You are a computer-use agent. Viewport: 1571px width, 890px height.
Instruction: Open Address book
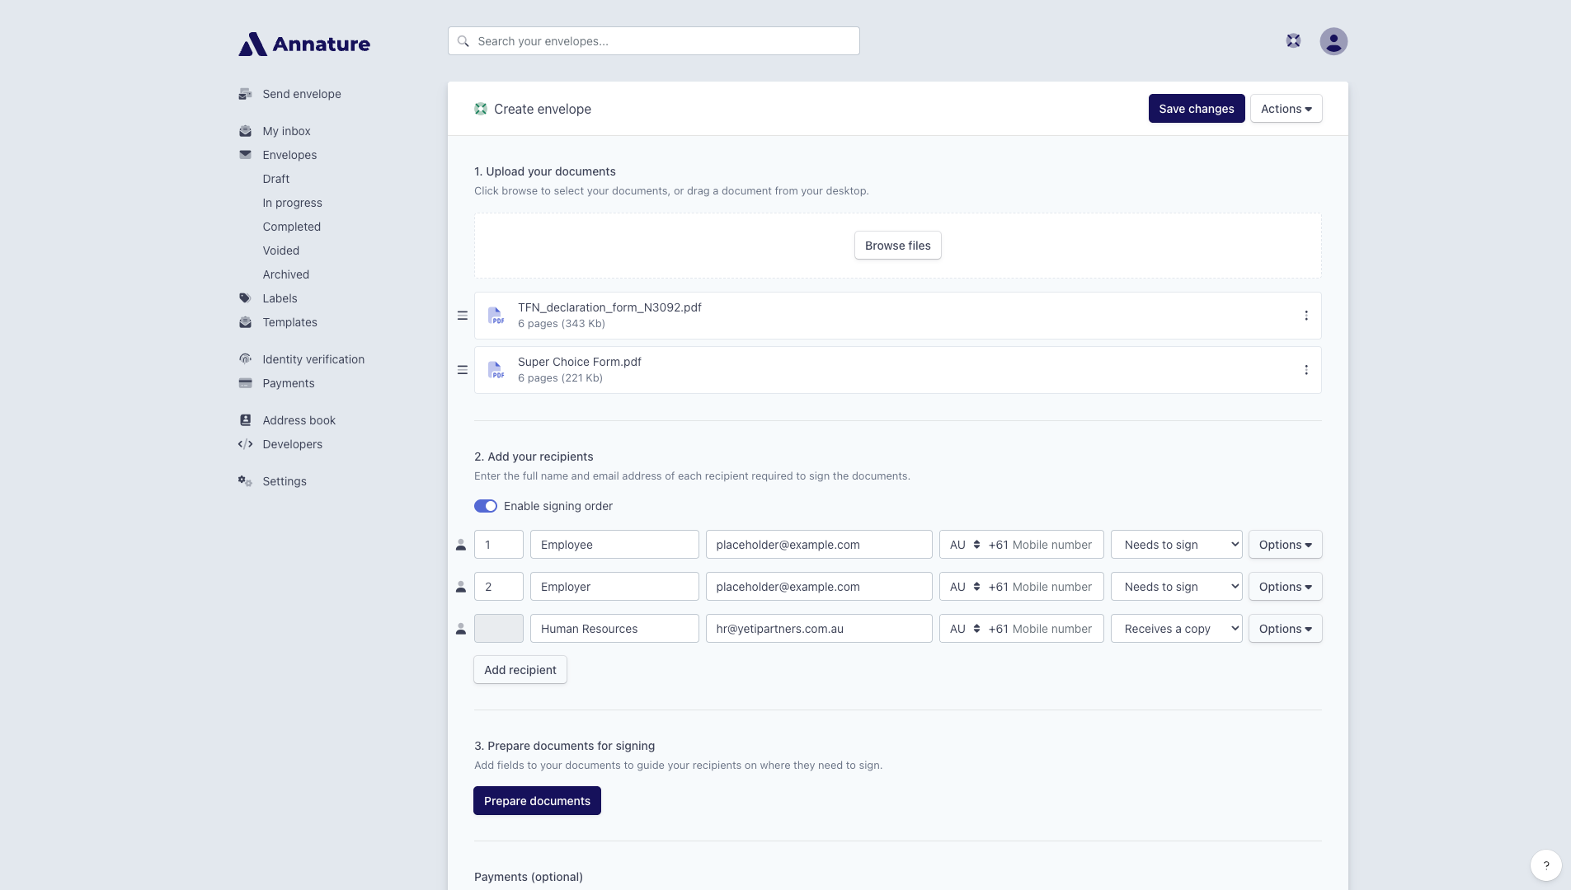[299, 420]
